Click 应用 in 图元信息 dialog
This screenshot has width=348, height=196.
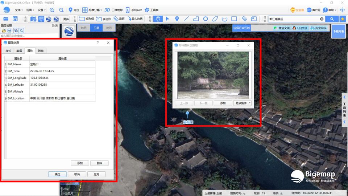click(x=96, y=174)
